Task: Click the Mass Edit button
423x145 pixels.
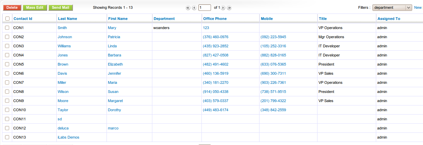Action: (35, 7)
